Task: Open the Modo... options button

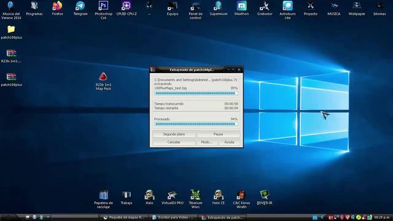Action: click(206, 142)
